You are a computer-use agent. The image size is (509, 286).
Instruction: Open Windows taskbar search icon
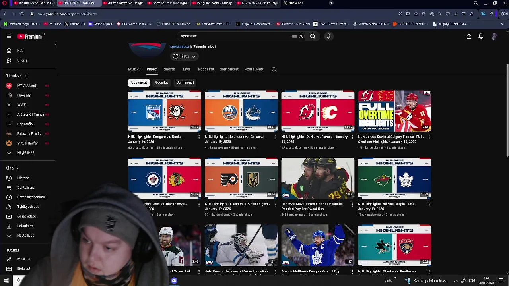click(x=18, y=281)
